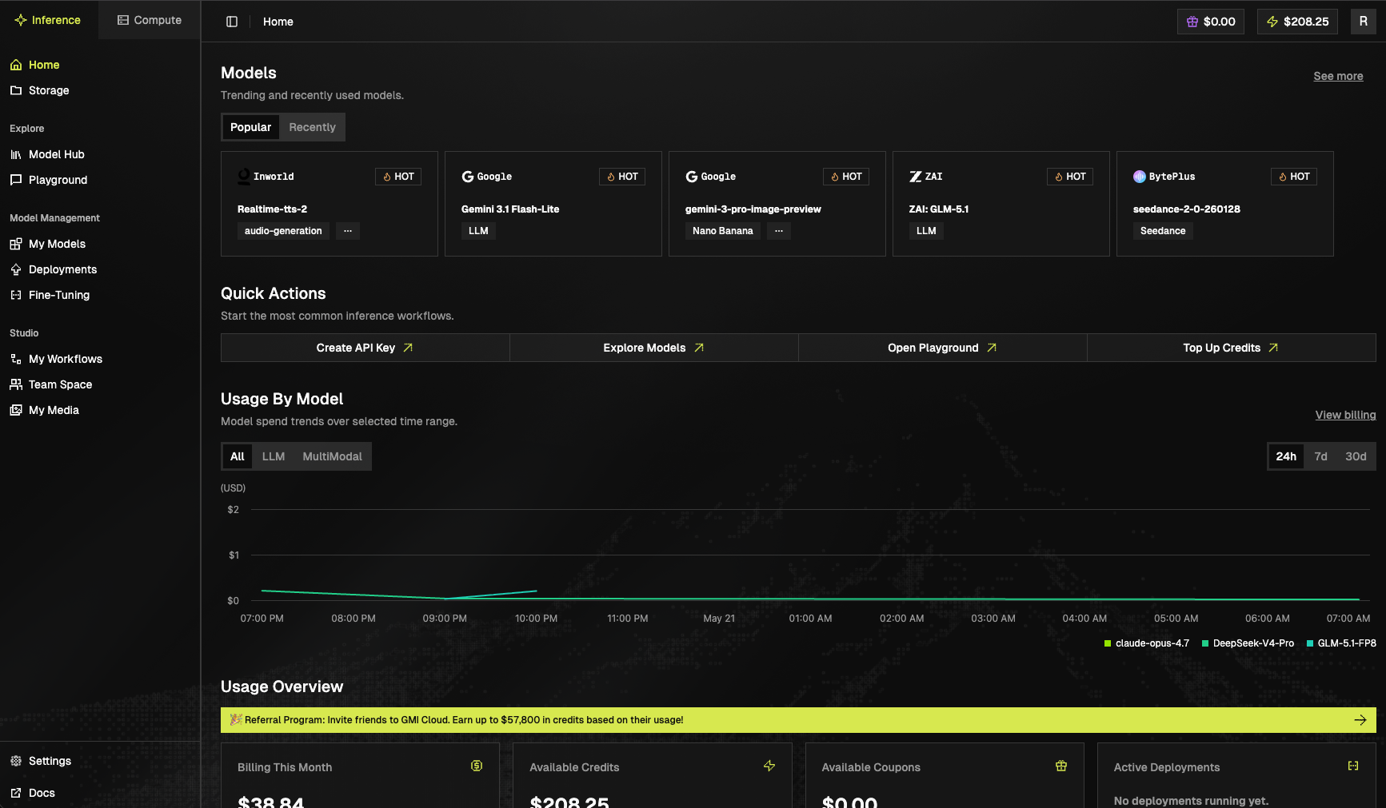Show All models usage filter
The width and height of the screenshot is (1386, 808).
click(238, 456)
